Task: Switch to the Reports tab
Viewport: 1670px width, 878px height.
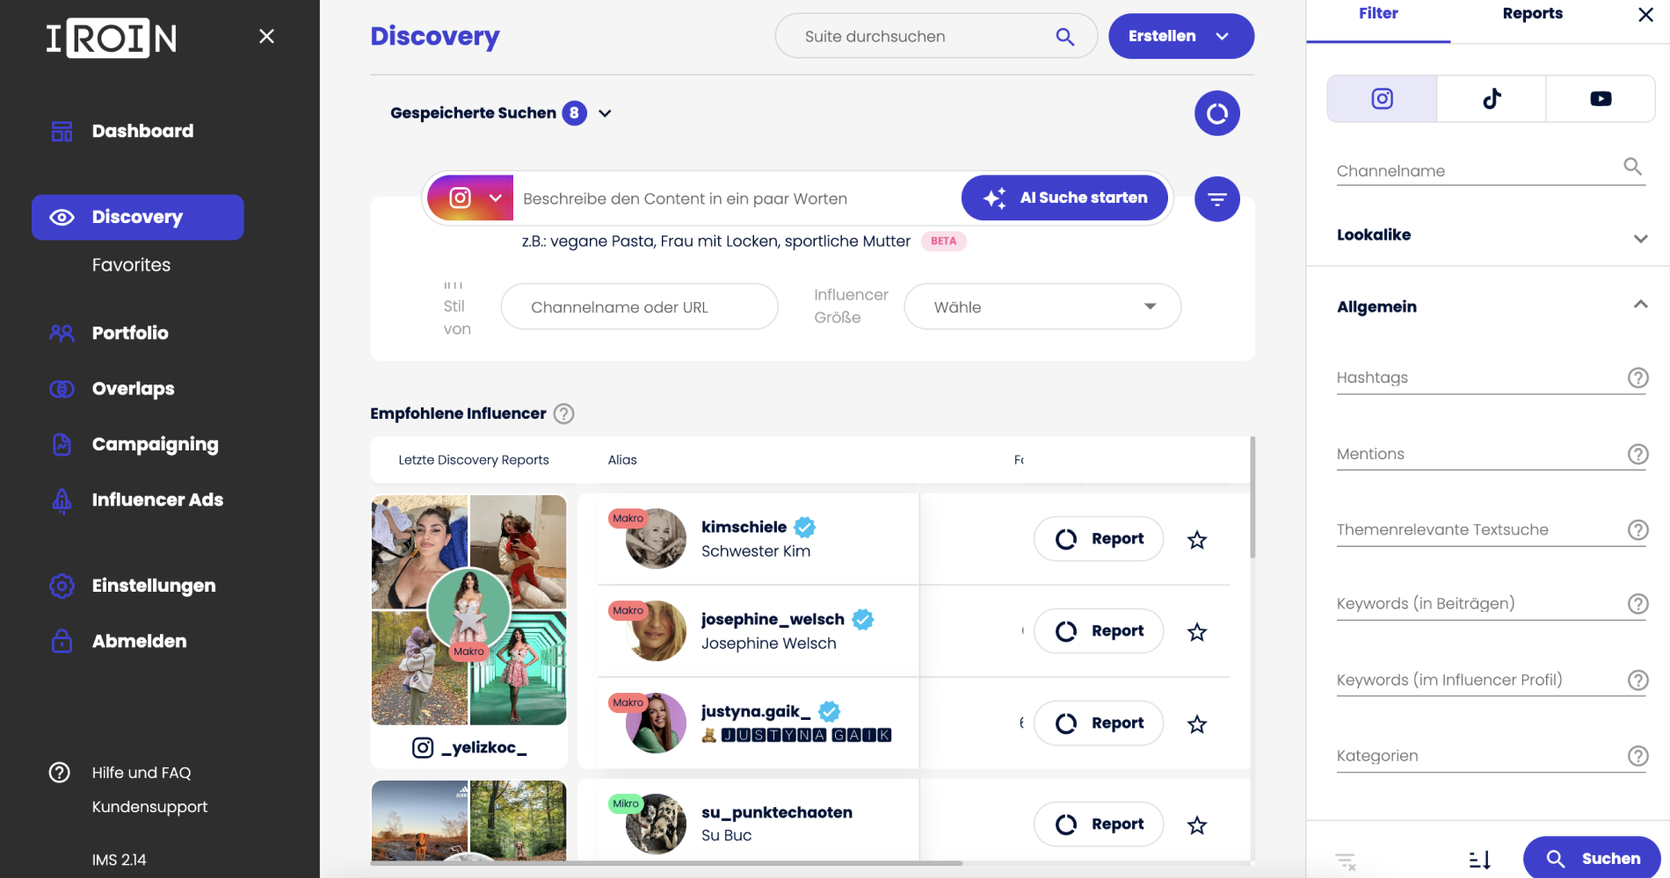Action: coord(1532,14)
